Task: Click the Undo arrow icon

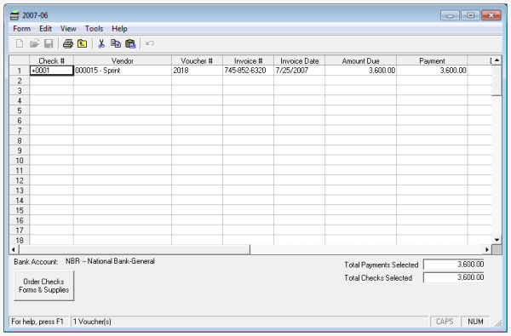Action: (x=150, y=43)
